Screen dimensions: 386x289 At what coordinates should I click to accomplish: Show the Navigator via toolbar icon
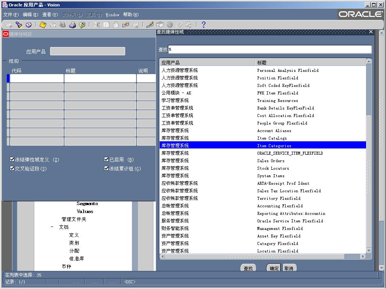29,25
